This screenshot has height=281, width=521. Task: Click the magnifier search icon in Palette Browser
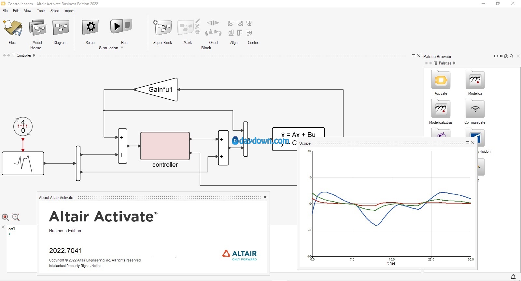tap(512, 56)
